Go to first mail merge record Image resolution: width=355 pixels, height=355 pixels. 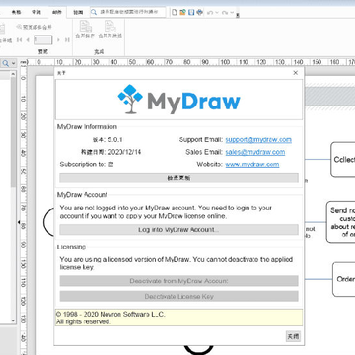[x=19, y=40]
